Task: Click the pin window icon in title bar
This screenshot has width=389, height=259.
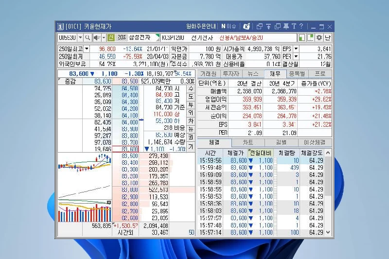Action: [x=286, y=26]
